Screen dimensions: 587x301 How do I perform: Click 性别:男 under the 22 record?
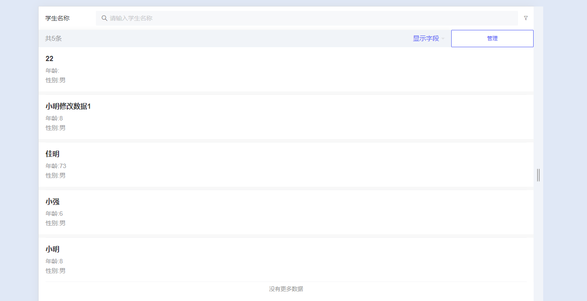[x=56, y=80]
